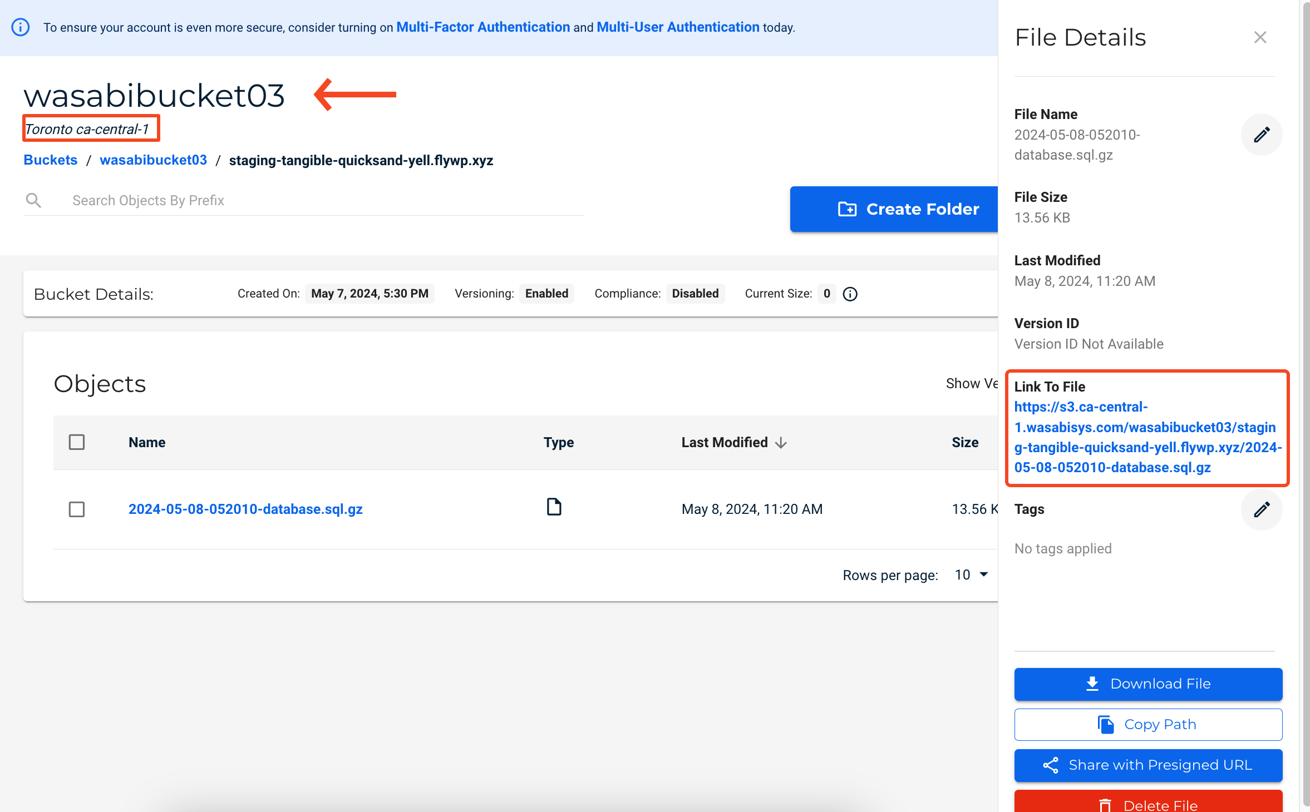Click the Last Modified column header
The width and height of the screenshot is (1310, 812).
click(x=725, y=442)
